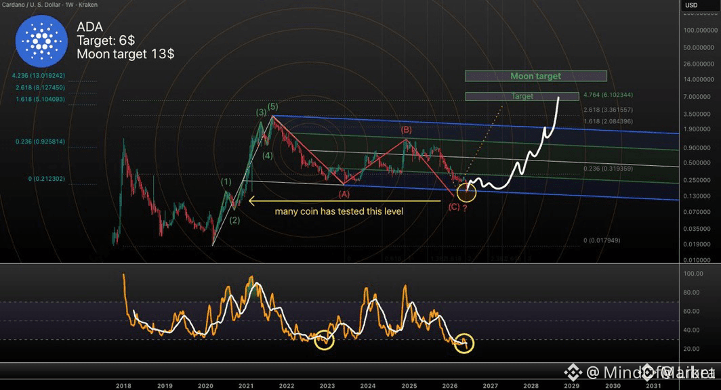Select Fibonacci label 1.618 (5.104093)
The height and width of the screenshot is (390, 721).
click(40, 99)
